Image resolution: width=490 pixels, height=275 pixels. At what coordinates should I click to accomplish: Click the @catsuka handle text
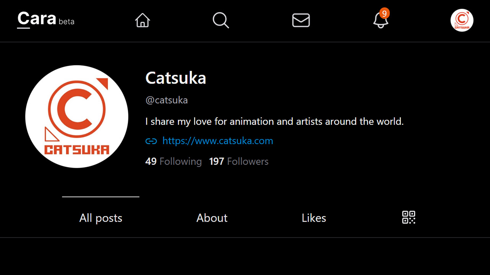167,100
